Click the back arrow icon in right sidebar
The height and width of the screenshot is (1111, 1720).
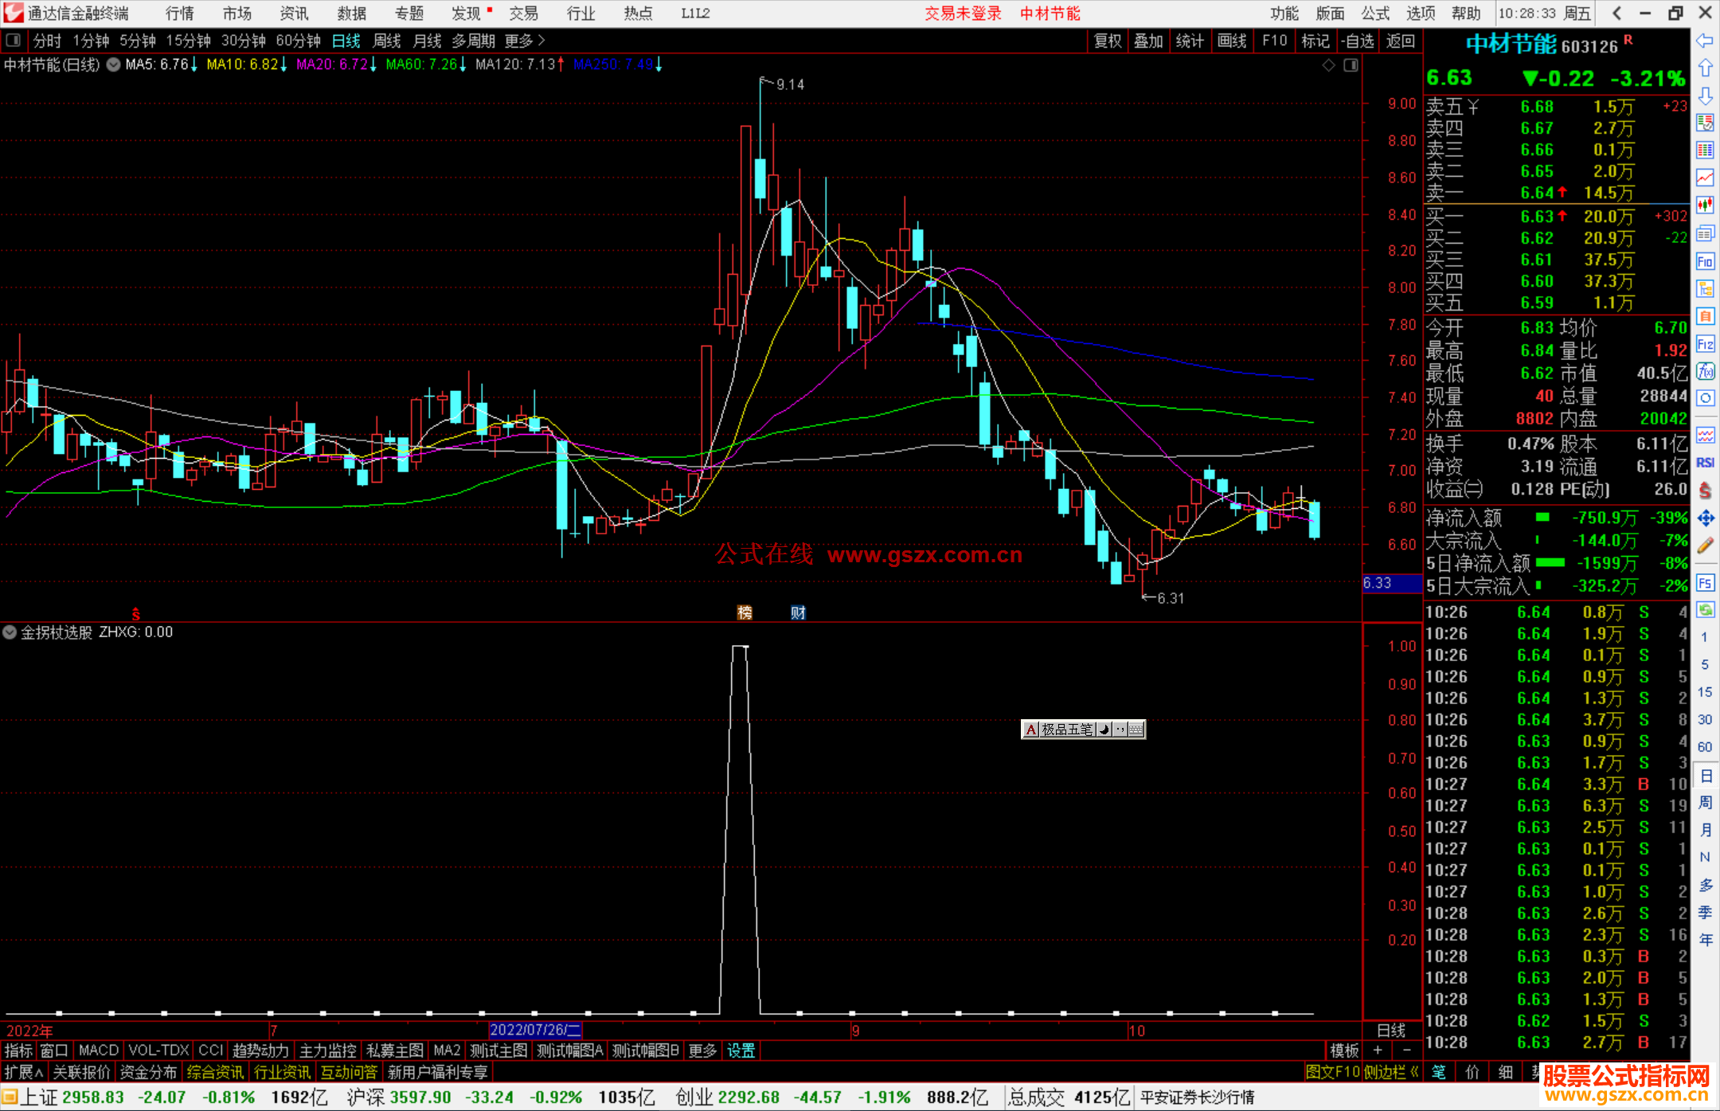(x=1704, y=41)
